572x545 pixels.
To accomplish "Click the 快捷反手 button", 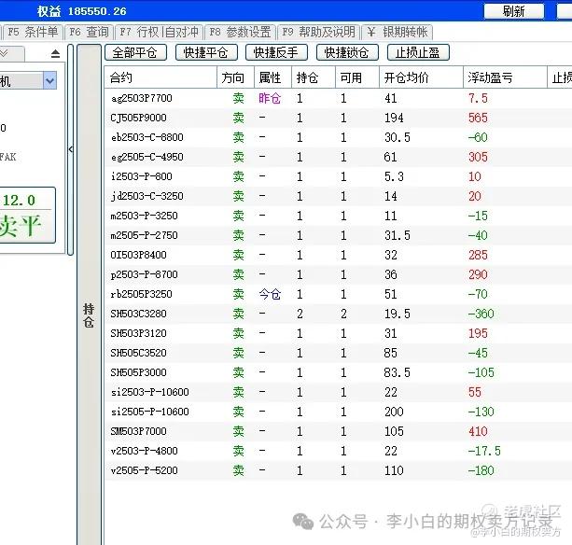I will (276, 52).
